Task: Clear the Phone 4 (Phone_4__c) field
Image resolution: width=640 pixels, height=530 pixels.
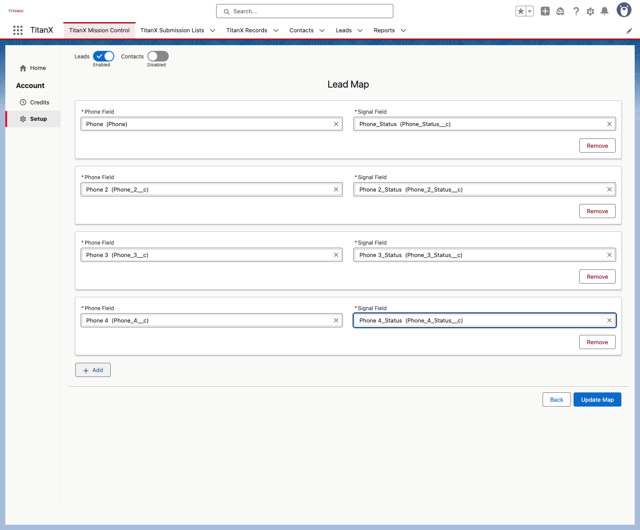Action: pyautogui.click(x=336, y=320)
